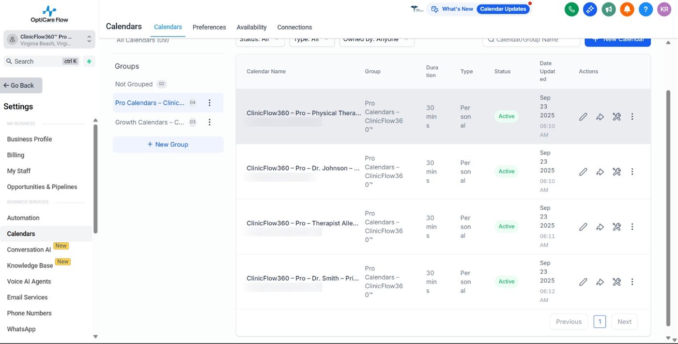Image resolution: width=678 pixels, height=344 pixels.
Task: Open Business Profile settings
Action: click(30, 139)
